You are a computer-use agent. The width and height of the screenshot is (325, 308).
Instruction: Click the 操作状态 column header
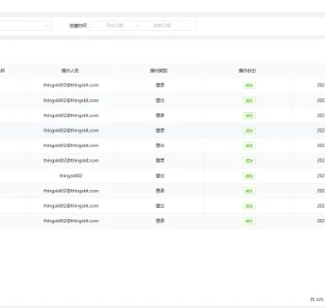247,70
